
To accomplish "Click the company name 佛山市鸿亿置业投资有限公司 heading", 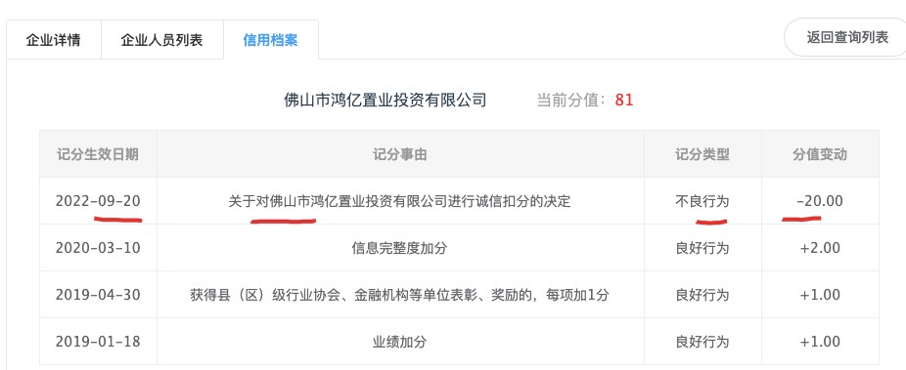I will point(385,101).
